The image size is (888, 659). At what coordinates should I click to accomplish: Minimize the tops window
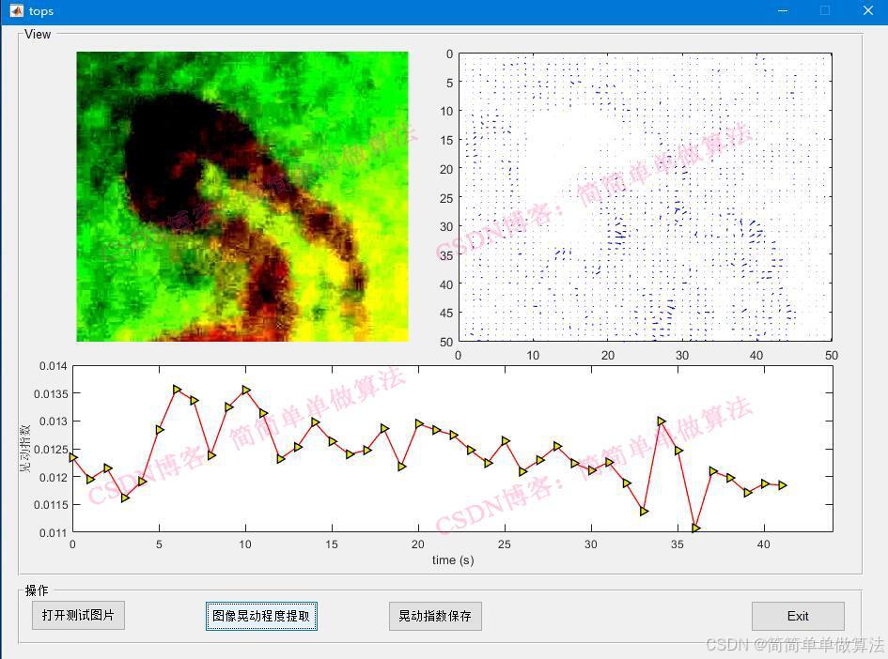783,10
